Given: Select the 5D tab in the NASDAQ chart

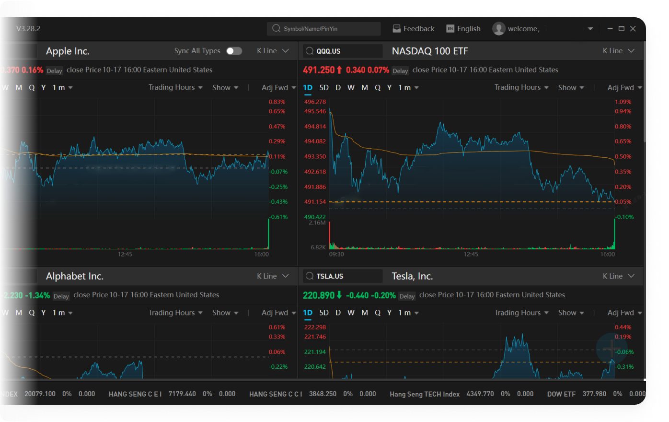Looking at the screenshot, I should click(x=324, y=88).
